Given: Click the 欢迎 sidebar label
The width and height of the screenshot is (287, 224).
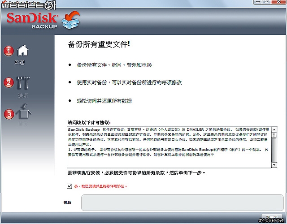Looking at the screenshot, I should pos(19,63).
